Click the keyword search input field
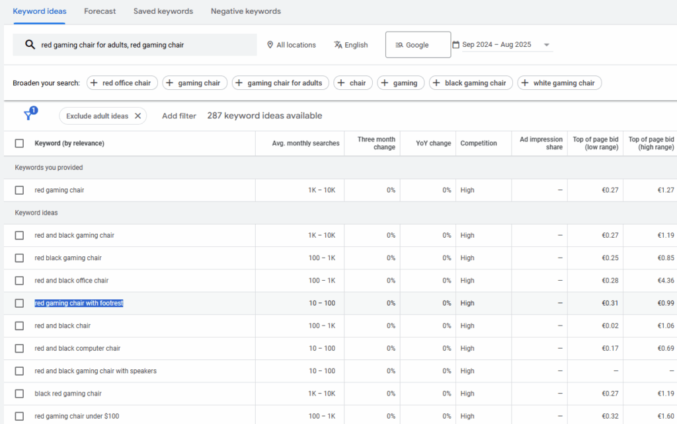Image resolution: width=677 pixels, height=424 pixels. [x=145, y=45]
